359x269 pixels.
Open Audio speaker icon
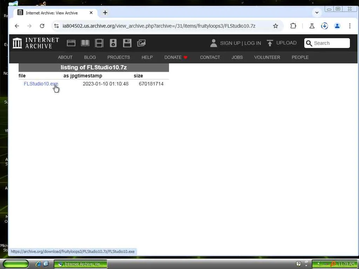click(x=113, y=43)
